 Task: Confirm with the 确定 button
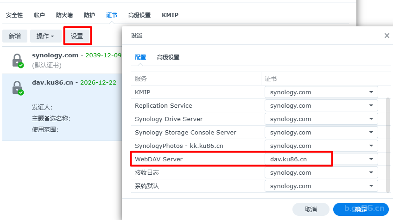361,209
